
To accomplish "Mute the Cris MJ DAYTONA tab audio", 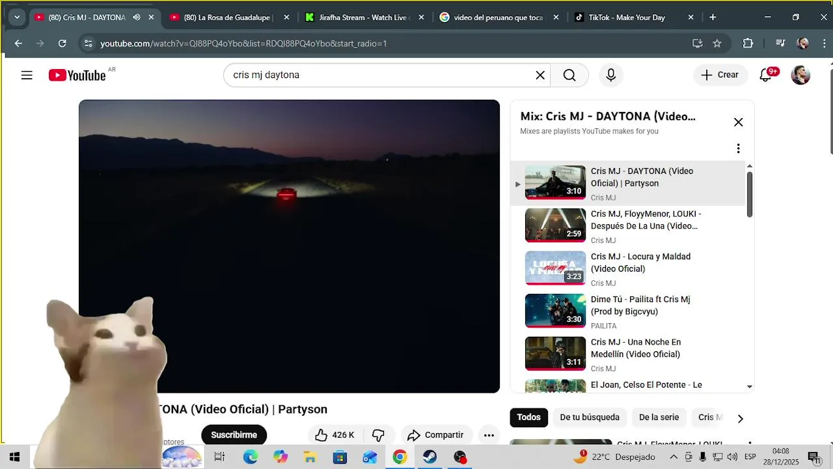I will coord(136,18).
